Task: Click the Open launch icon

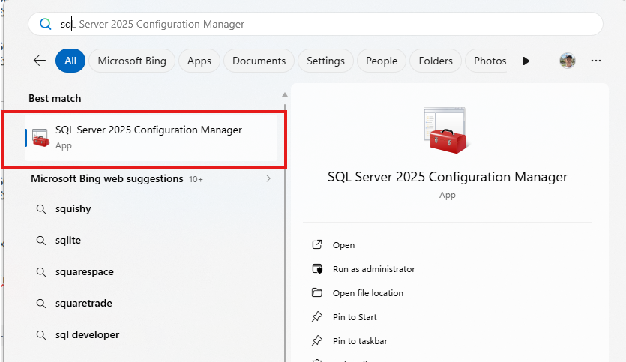Action: pos(317,244)
